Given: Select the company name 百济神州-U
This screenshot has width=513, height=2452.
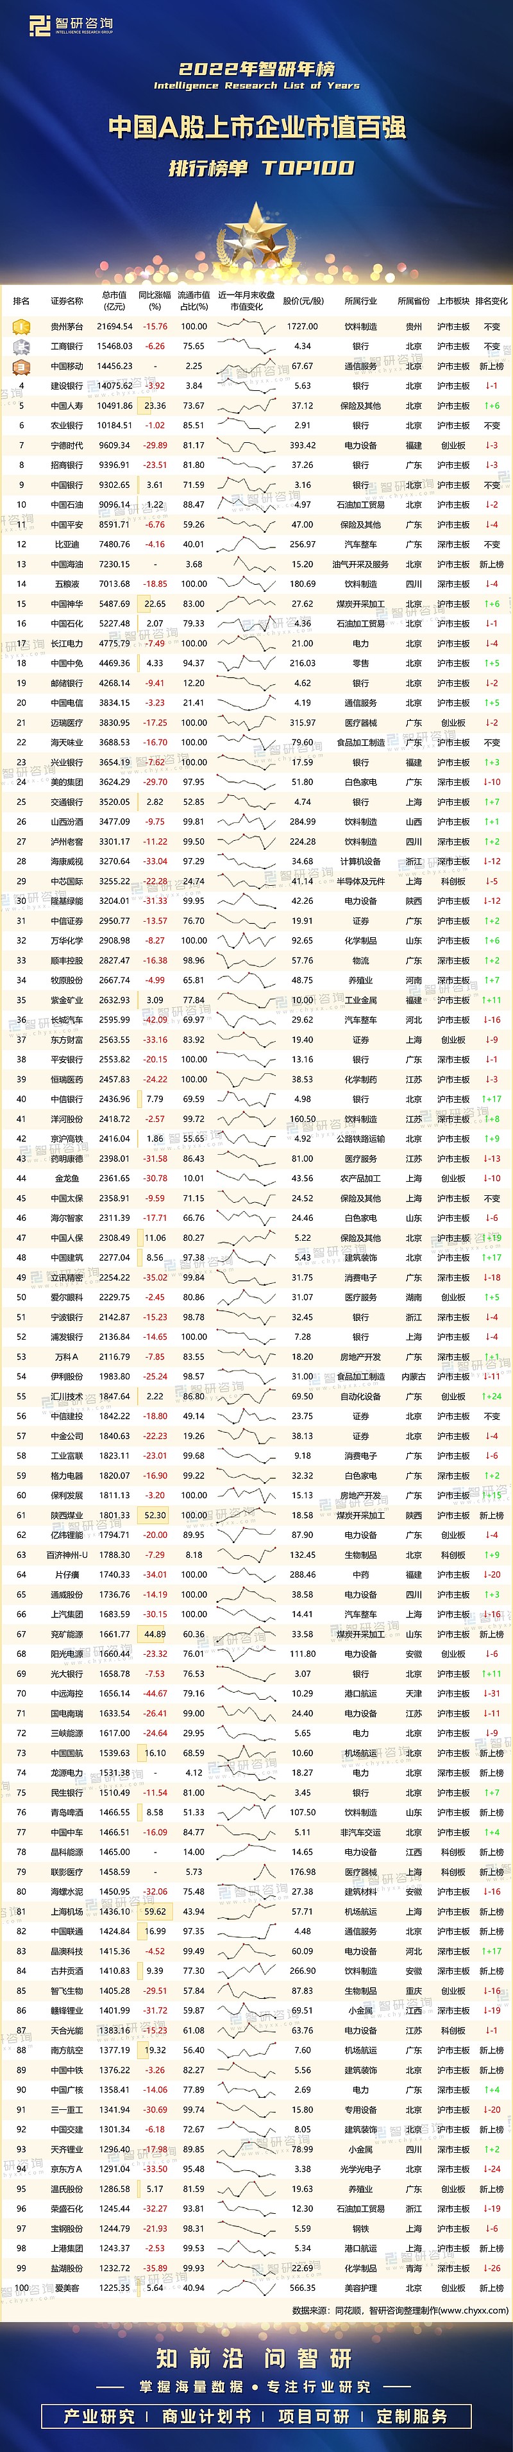Looking at the screenshot, I should (x=67, y=1555).
